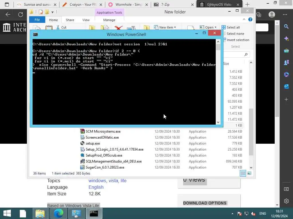293x219 pixels.
Task: Close the Craiyon browser tab
Action: pos(101,5)
